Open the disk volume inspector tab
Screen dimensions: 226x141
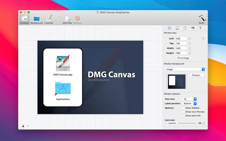177,28
